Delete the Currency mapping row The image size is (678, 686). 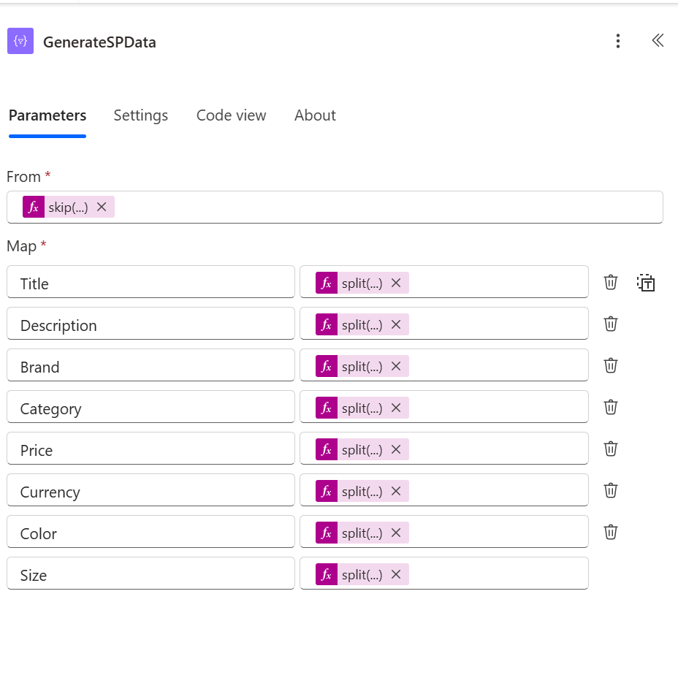point(610,490)
